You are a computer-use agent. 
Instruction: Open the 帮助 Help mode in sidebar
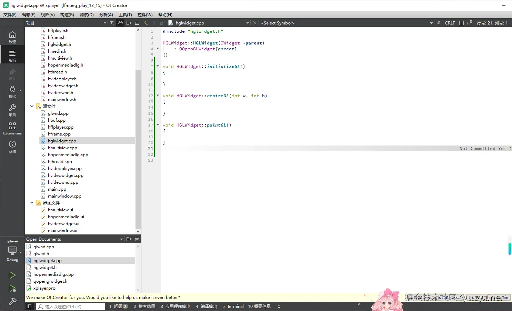12,147
